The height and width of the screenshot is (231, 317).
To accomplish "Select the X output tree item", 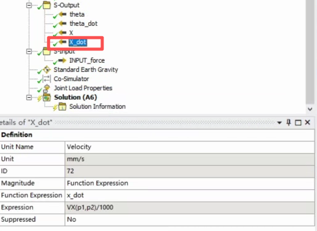I will [71, 33].
